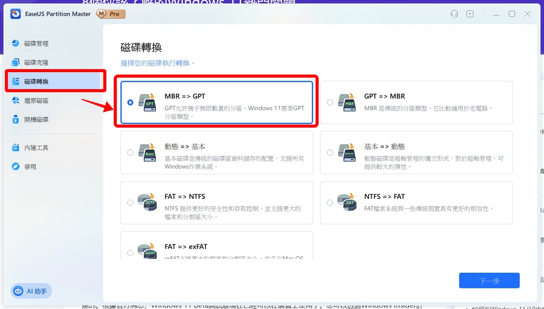This screenshot has height=309, width=544.
Task: Click the FAT檔案系統 compatibility description
Action: click(x=429, y=208)
